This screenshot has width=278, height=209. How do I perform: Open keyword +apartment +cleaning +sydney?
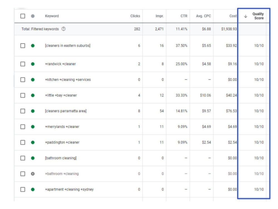tap(69, 189)
